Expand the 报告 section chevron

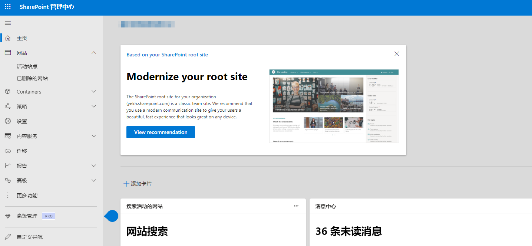point(94,166)
